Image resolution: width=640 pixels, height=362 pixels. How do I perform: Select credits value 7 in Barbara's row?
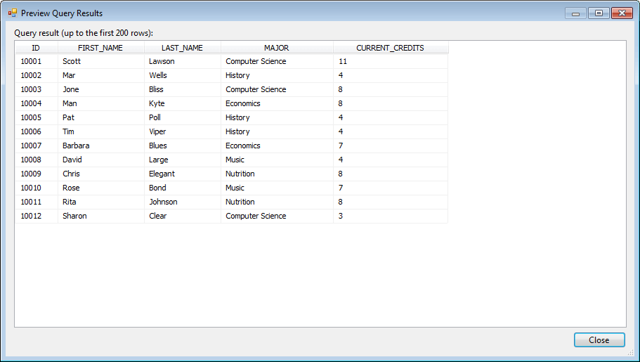tap(391, 146)
